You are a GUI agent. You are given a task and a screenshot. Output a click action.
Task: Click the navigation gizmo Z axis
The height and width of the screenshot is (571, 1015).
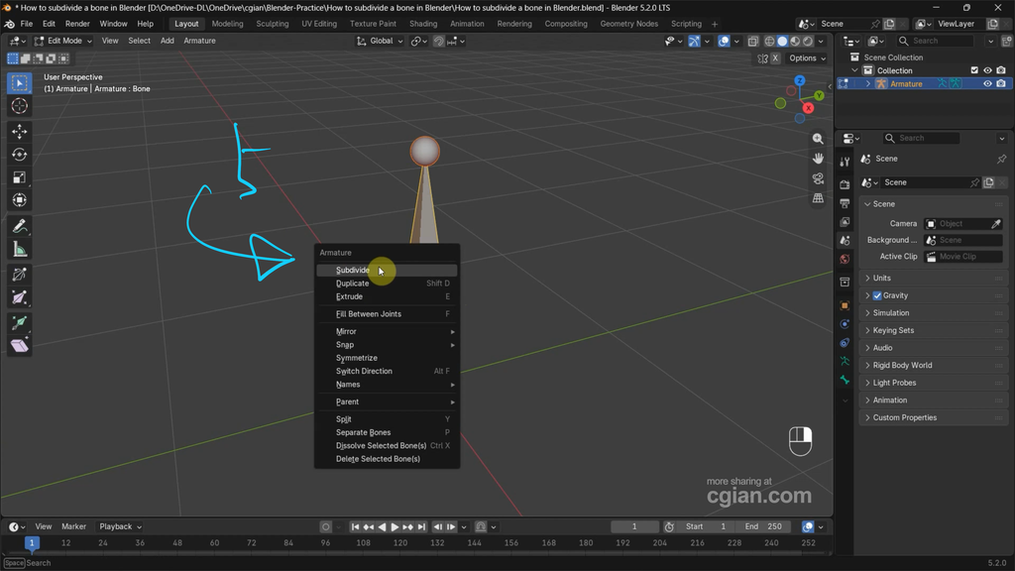tap(800, 80)
